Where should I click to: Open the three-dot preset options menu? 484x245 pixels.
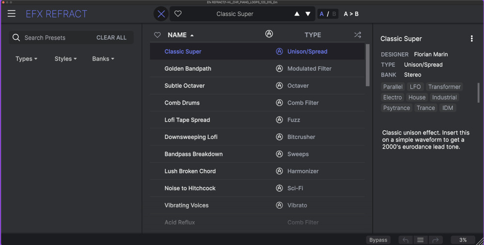coord(471,39)
